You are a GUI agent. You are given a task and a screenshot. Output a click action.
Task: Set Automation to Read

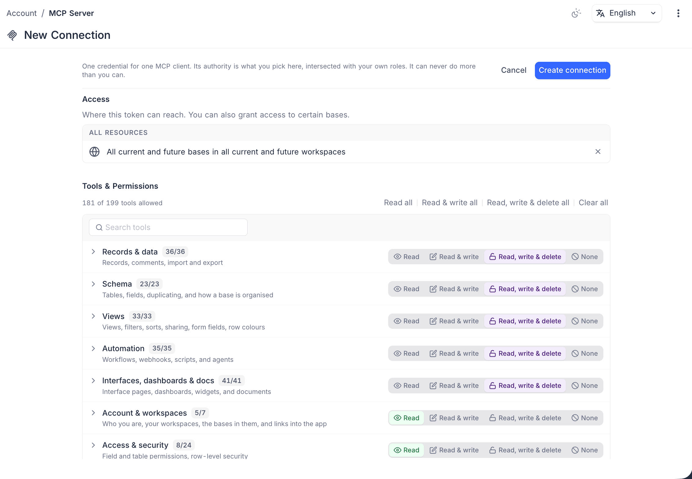pyautogui.click(x=407, y=353)
